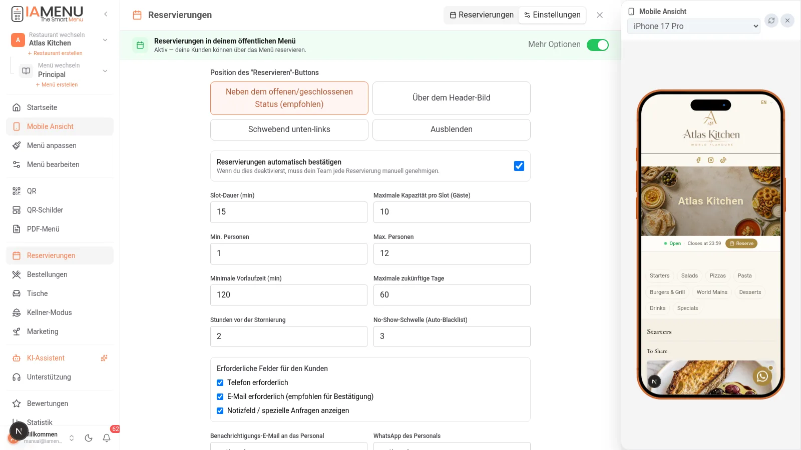The width and height of the screenshot is (801, 450).
Task: Expand the Restaurant wechseln Atlas Kitchen selector
Action: (x=60, y=39)
